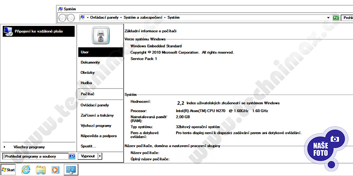Choose Spustit... in Start menu
353x176 pixels.
click(101, 146)
